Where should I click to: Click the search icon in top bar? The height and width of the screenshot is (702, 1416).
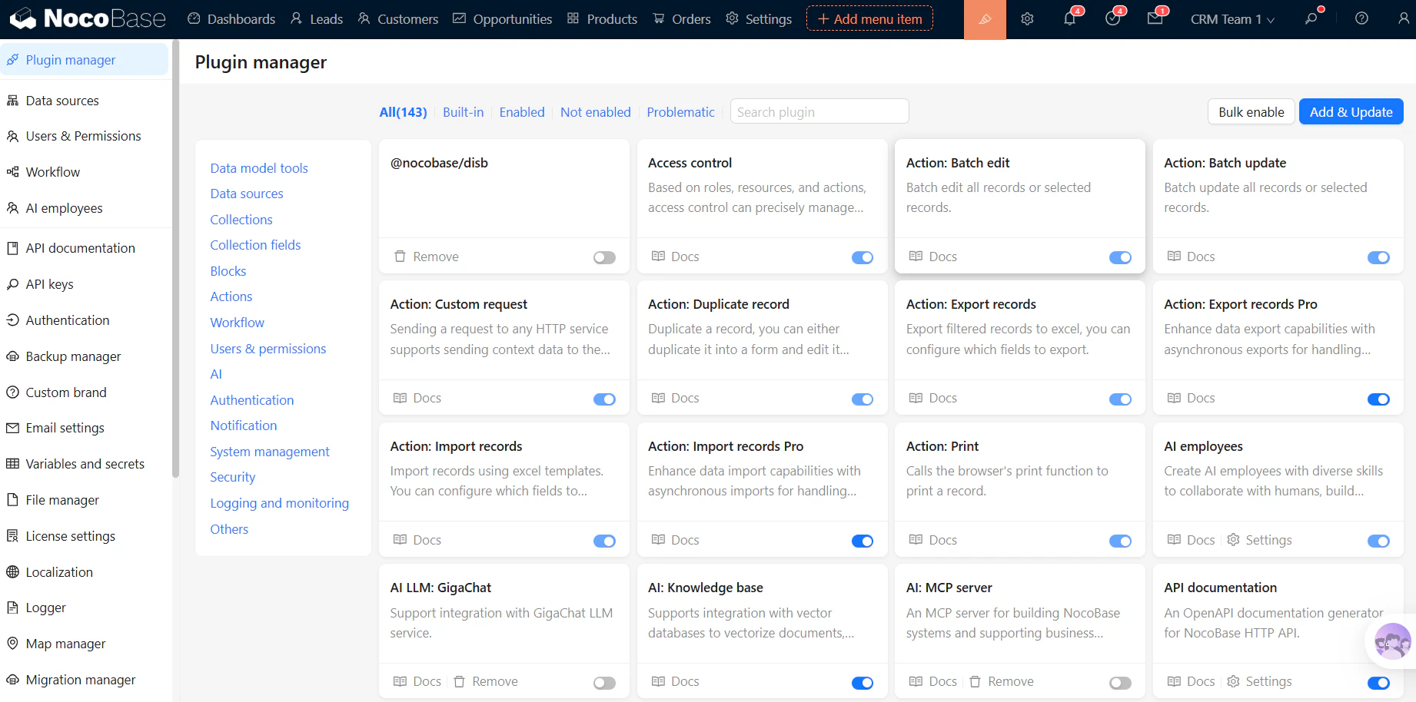[1311, 18]
